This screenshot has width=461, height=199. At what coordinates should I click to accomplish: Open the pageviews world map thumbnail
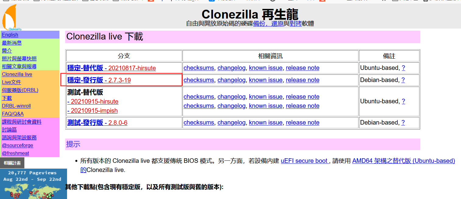click(x=34, y=184)
